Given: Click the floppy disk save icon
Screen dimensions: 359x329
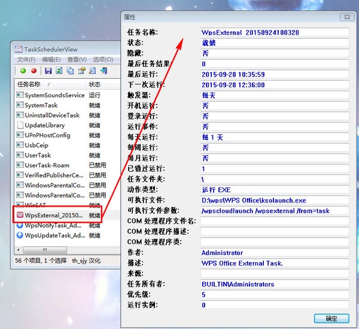Looking at the screenshot, I should click(x=47, y=71).
